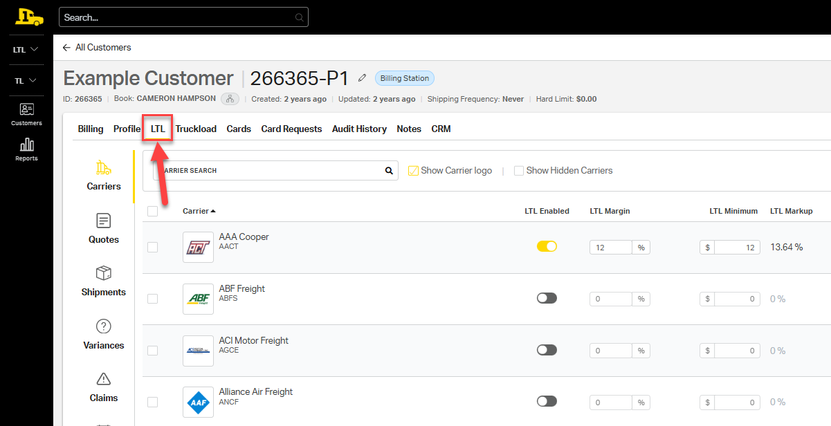
Task: Open the Customers sidebar section
Action: 26,115
